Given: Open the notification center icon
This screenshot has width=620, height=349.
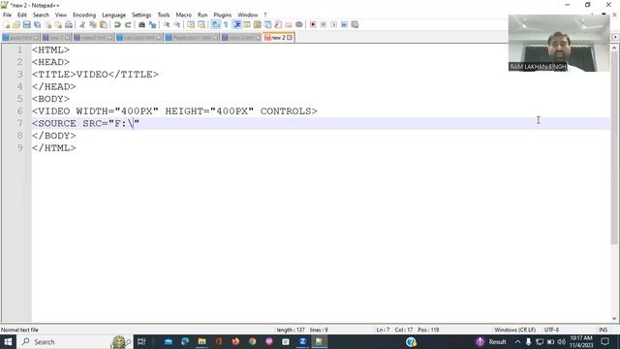Looking at the screenshot, I should (604, 342).
